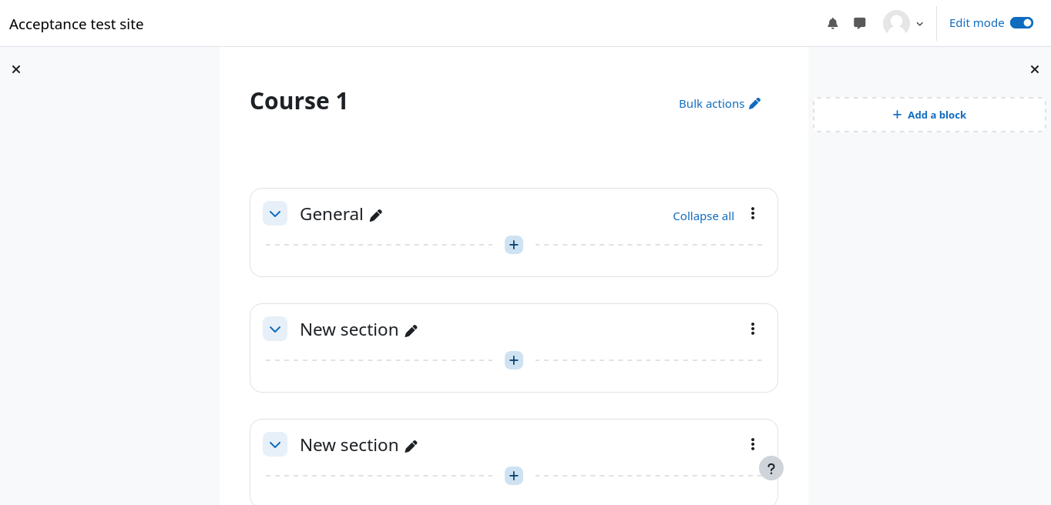Turn off the Edit mode switch
Image resolution: width=1051 pixels, height=505 pixels.
coord(1022,23)
